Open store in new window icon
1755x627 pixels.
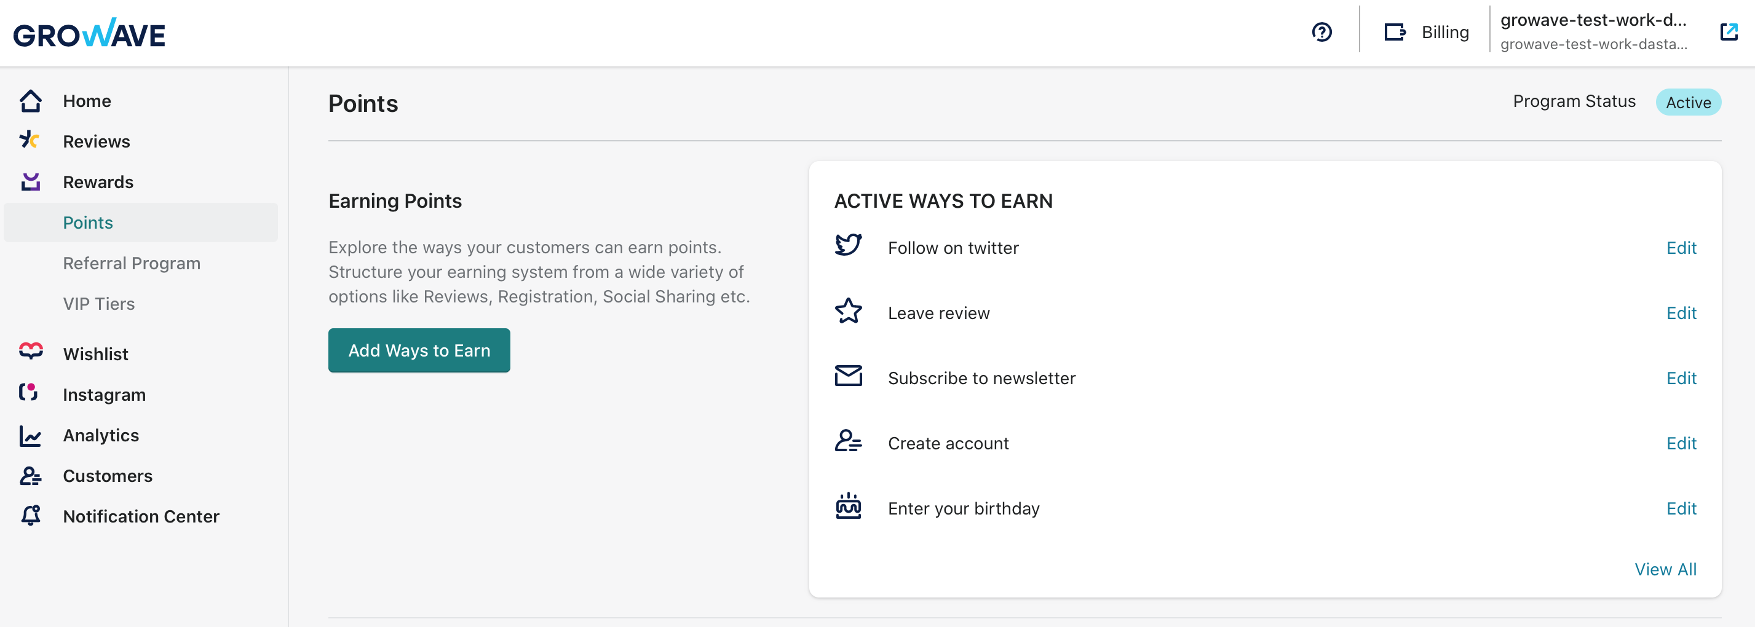[x=1729, y=32]
